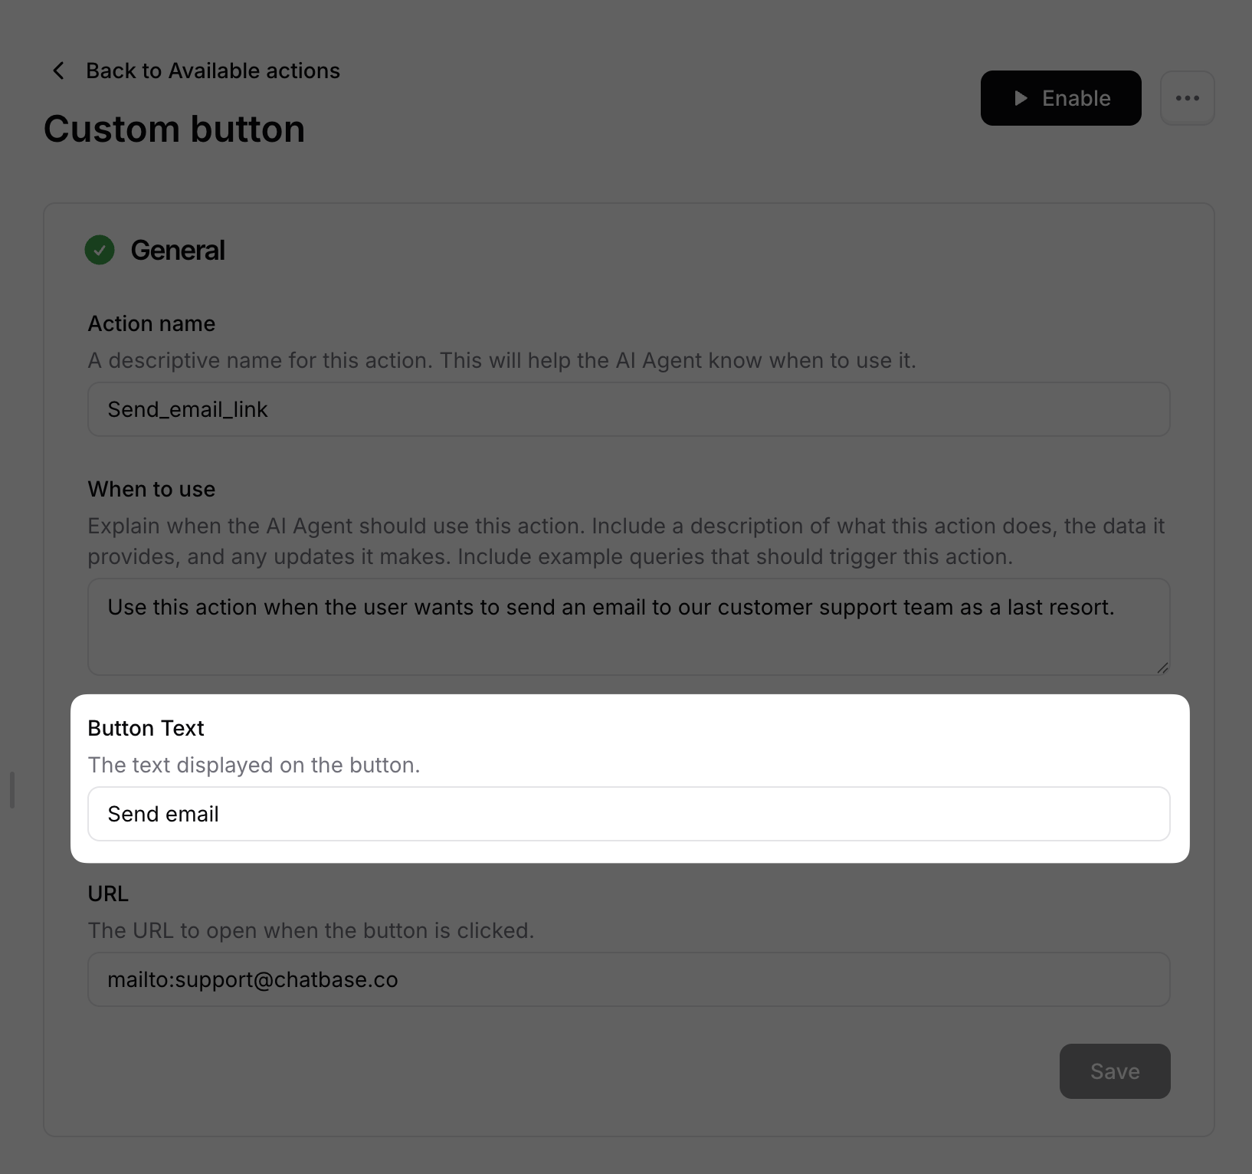Click inside the When to use textarea
Viewport: 1252px width, 1174px height.
click(628, 627)
